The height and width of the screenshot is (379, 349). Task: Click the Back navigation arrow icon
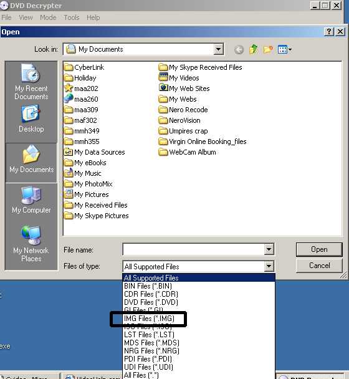[x=239, y=50]
